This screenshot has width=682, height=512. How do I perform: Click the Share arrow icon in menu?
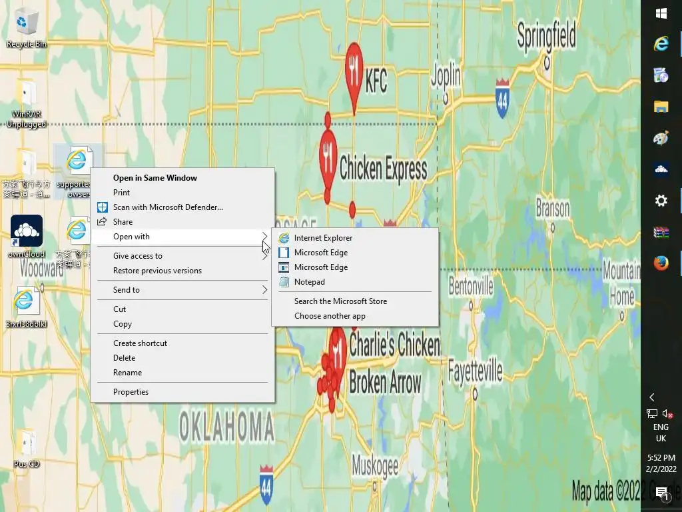102,221
